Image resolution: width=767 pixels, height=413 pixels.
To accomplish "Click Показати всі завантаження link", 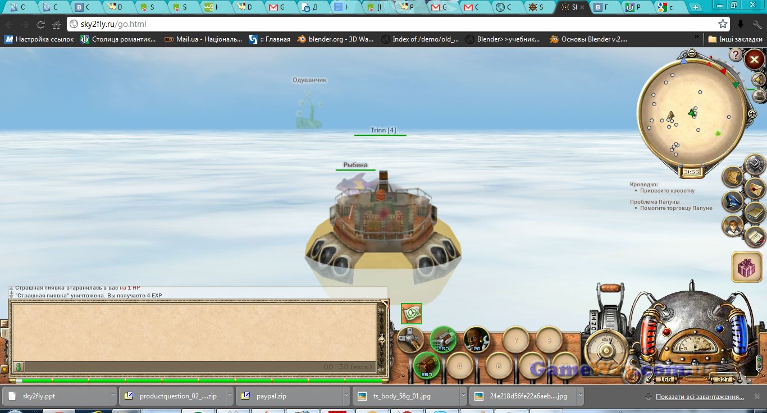I will 699,396.
